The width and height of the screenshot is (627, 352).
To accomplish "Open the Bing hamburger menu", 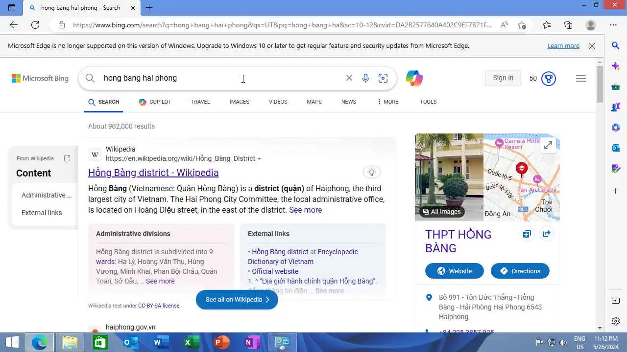I will point(581,78).
